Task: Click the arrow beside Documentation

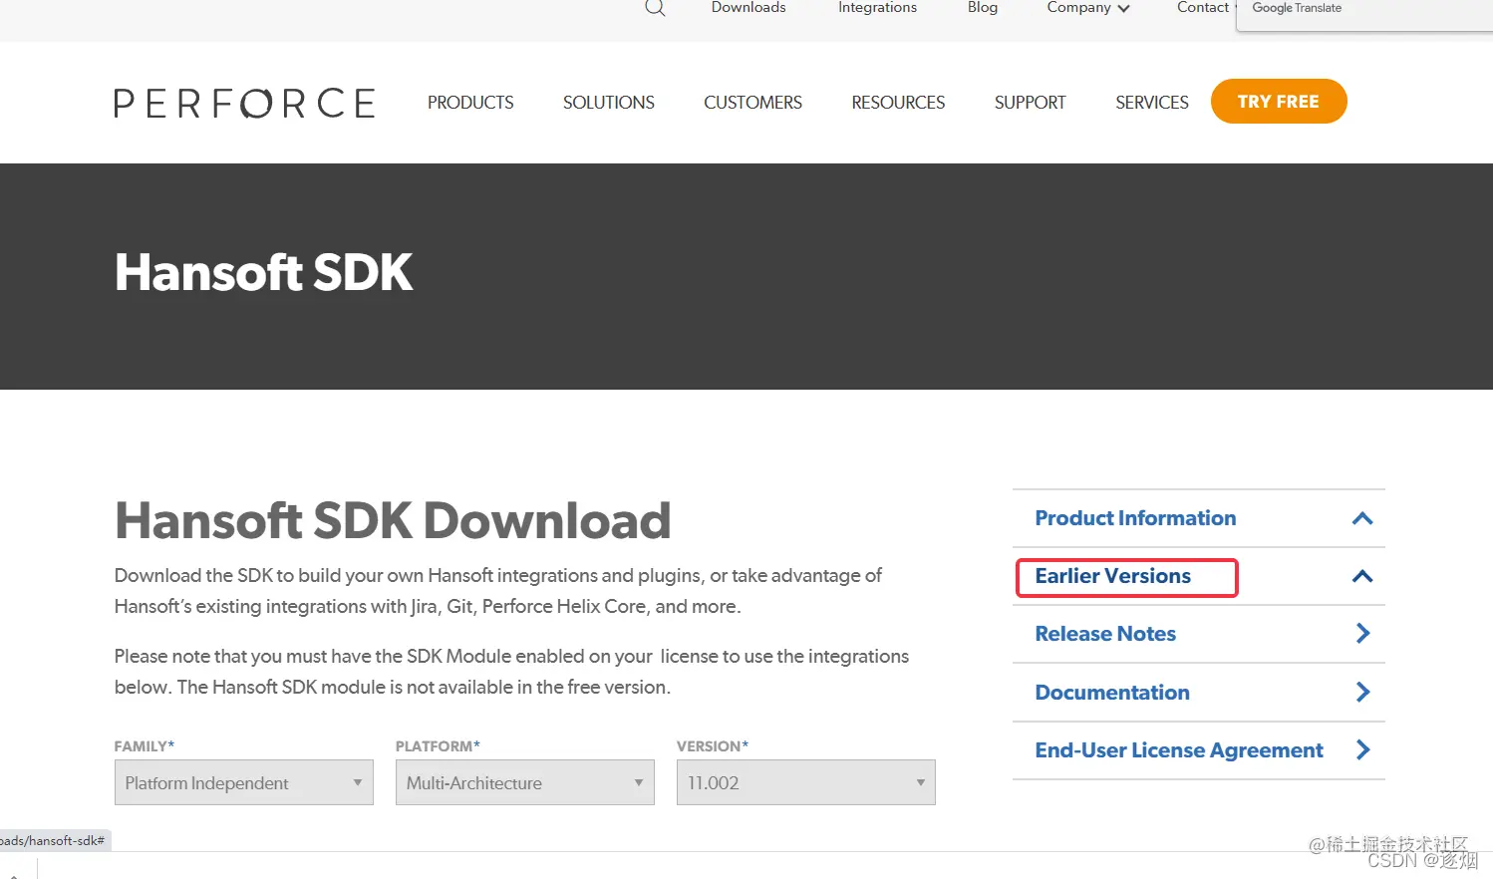Action: click(x=1363, y=692)
